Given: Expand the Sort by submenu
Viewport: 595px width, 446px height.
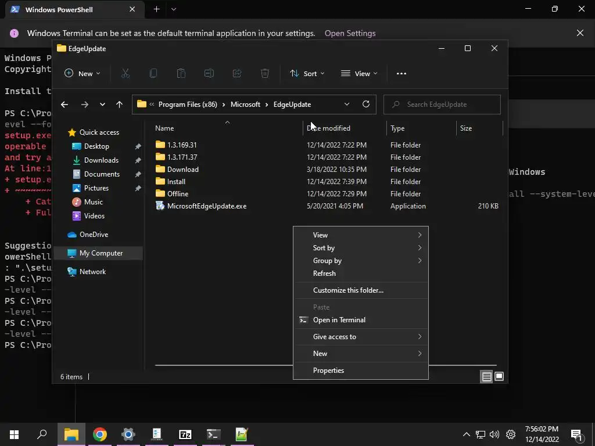Looking at the screenshot, I should [x=361, y=247].
